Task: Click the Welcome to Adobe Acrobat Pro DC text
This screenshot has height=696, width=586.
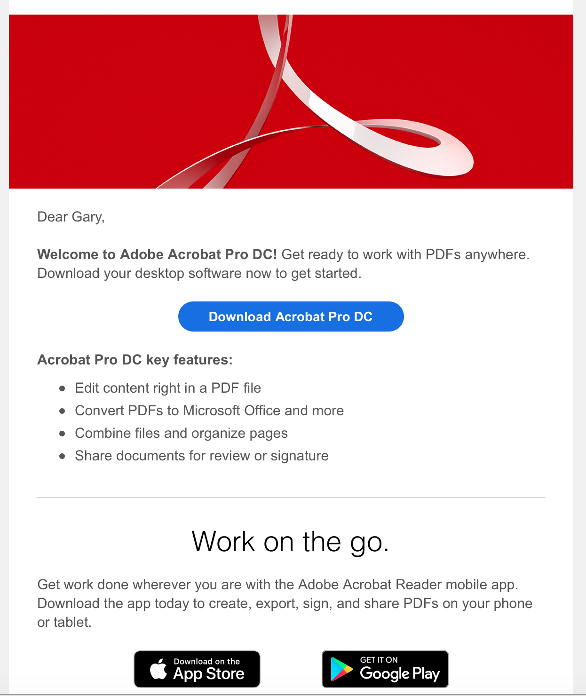Action: (158, 254)
